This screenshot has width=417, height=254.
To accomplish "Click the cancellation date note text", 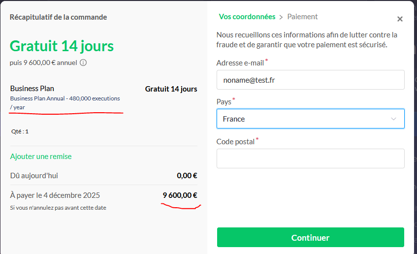I will coord(58,208).
